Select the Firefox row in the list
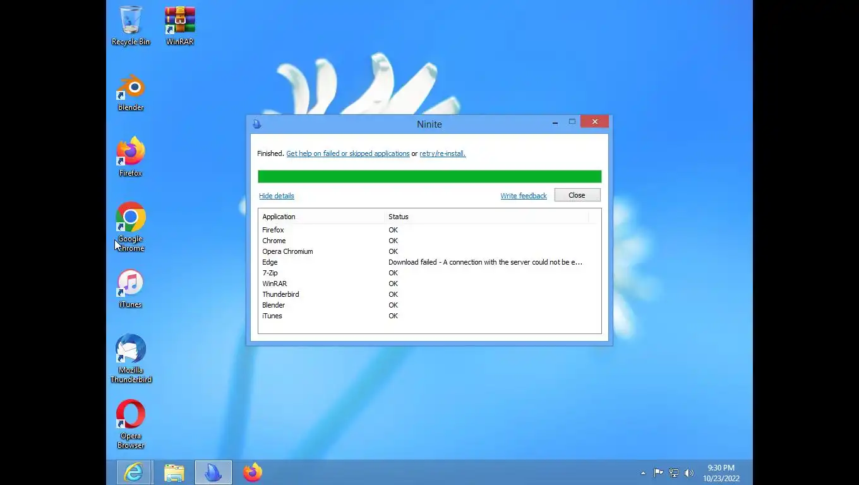 (429, 230)
